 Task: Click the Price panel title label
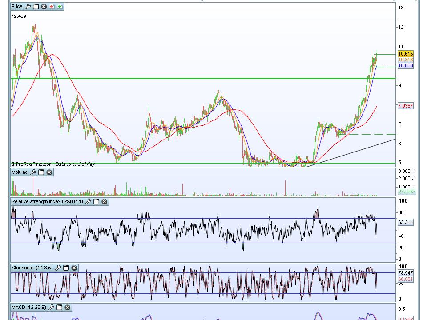coord(17,6)
